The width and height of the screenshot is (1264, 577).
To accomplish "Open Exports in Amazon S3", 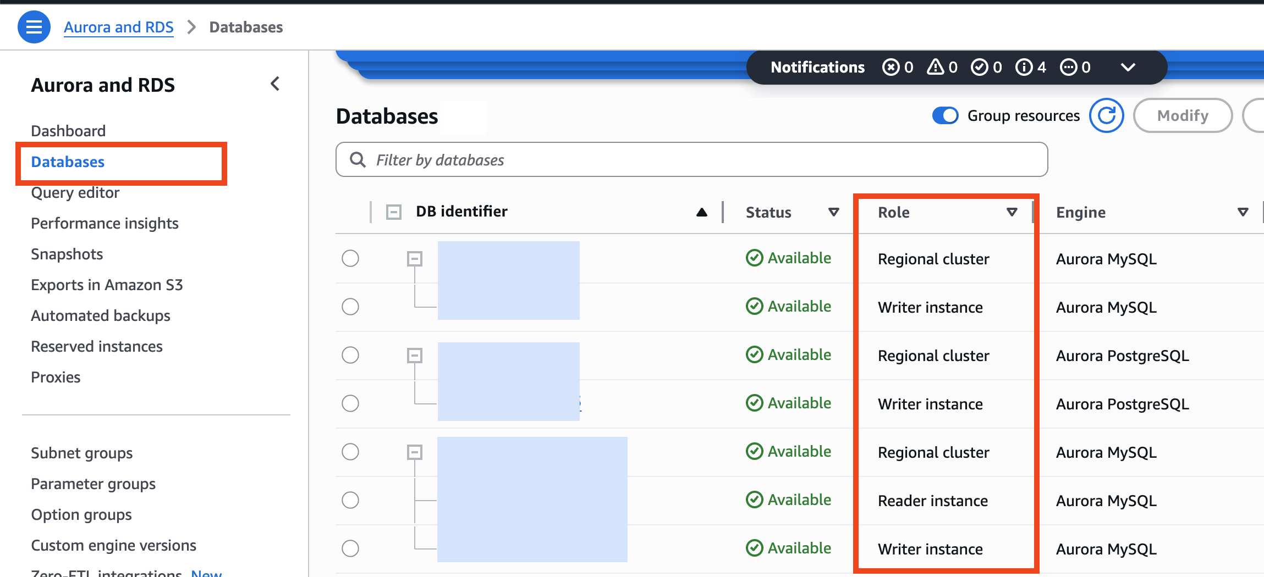I will pyautogui.click(x=107, y=285).
